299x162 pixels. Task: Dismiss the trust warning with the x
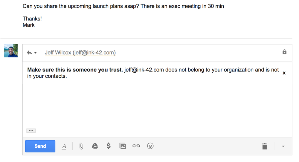click(284, 73)
